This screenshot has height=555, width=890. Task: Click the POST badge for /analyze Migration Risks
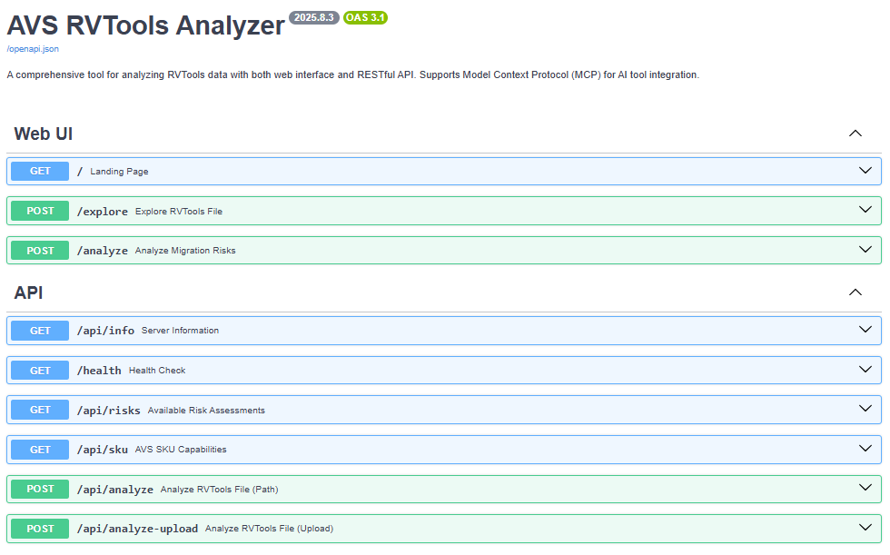(40, 251)
